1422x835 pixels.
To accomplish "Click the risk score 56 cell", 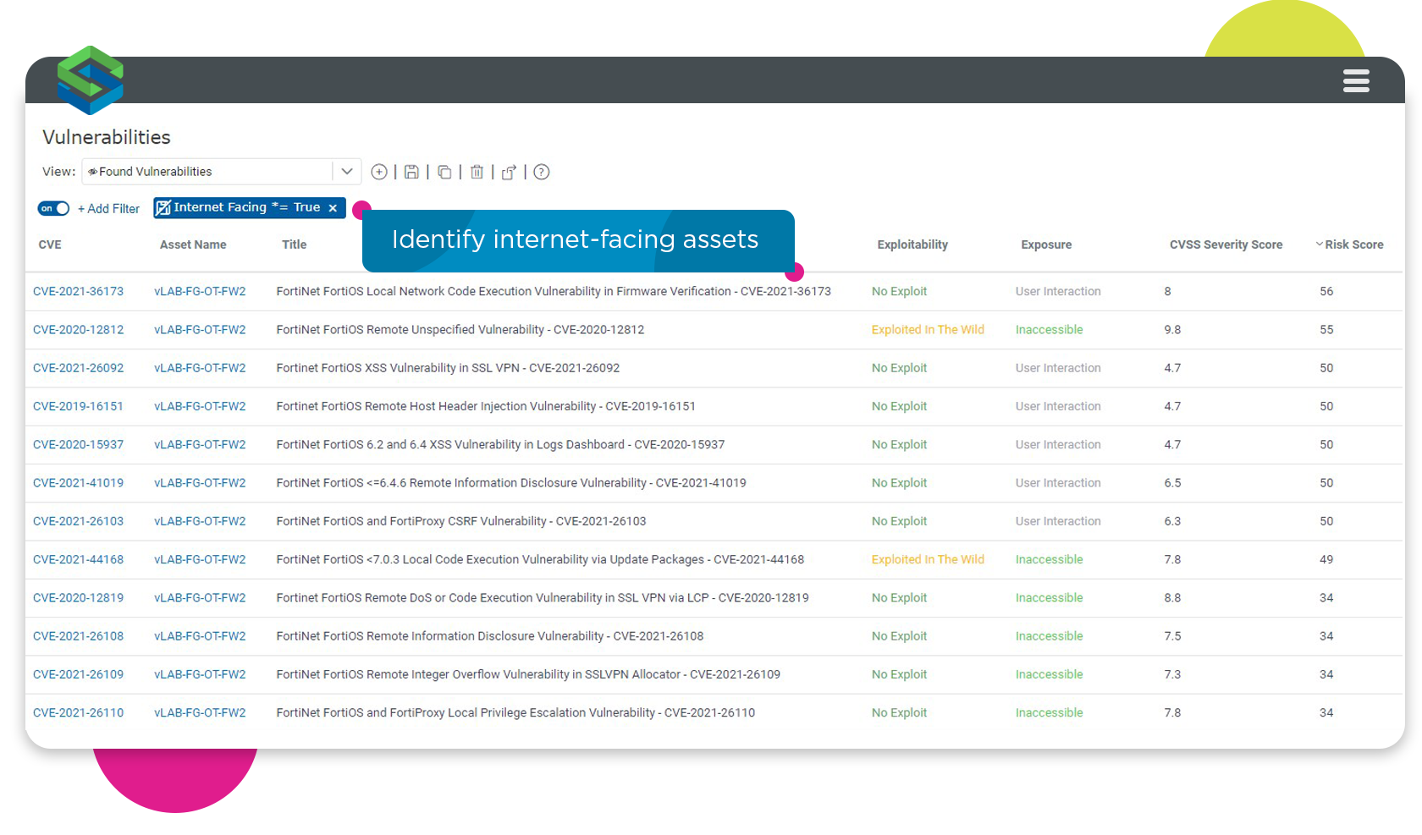I will tap(1326, 291).
